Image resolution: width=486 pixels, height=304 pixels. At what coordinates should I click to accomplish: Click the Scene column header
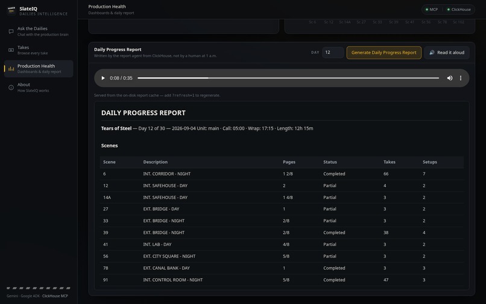pos(109,162)
